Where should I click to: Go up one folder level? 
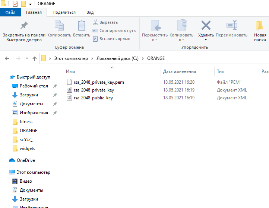tap(35, 58)
